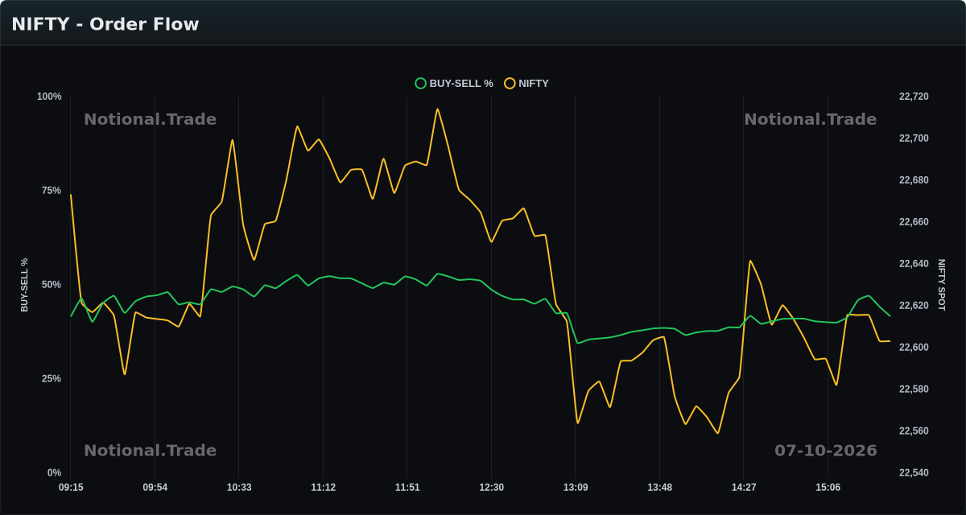Click the 15:06 time axis label

pos(828,488)
